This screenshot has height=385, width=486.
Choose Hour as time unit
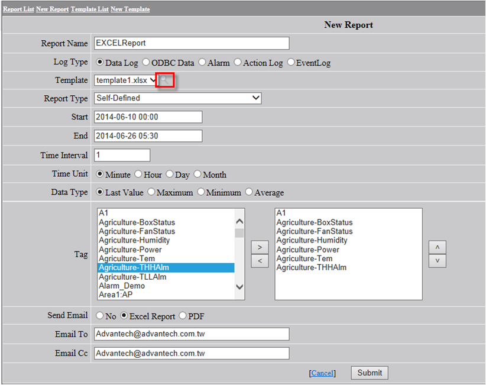pos(138,174)
